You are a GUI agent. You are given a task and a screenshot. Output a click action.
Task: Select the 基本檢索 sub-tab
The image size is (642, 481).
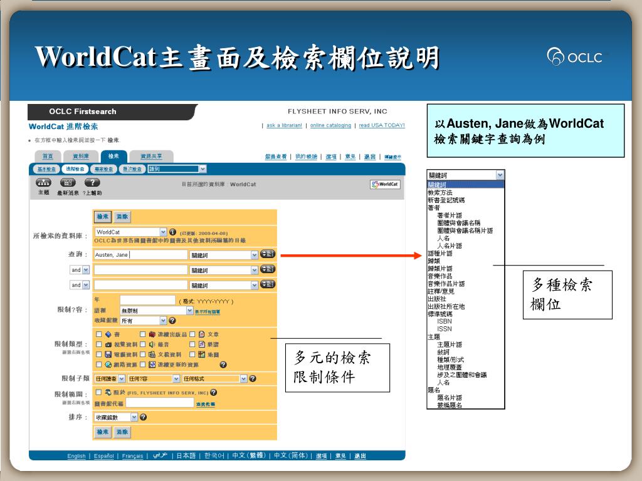click(x=46, y=169)
